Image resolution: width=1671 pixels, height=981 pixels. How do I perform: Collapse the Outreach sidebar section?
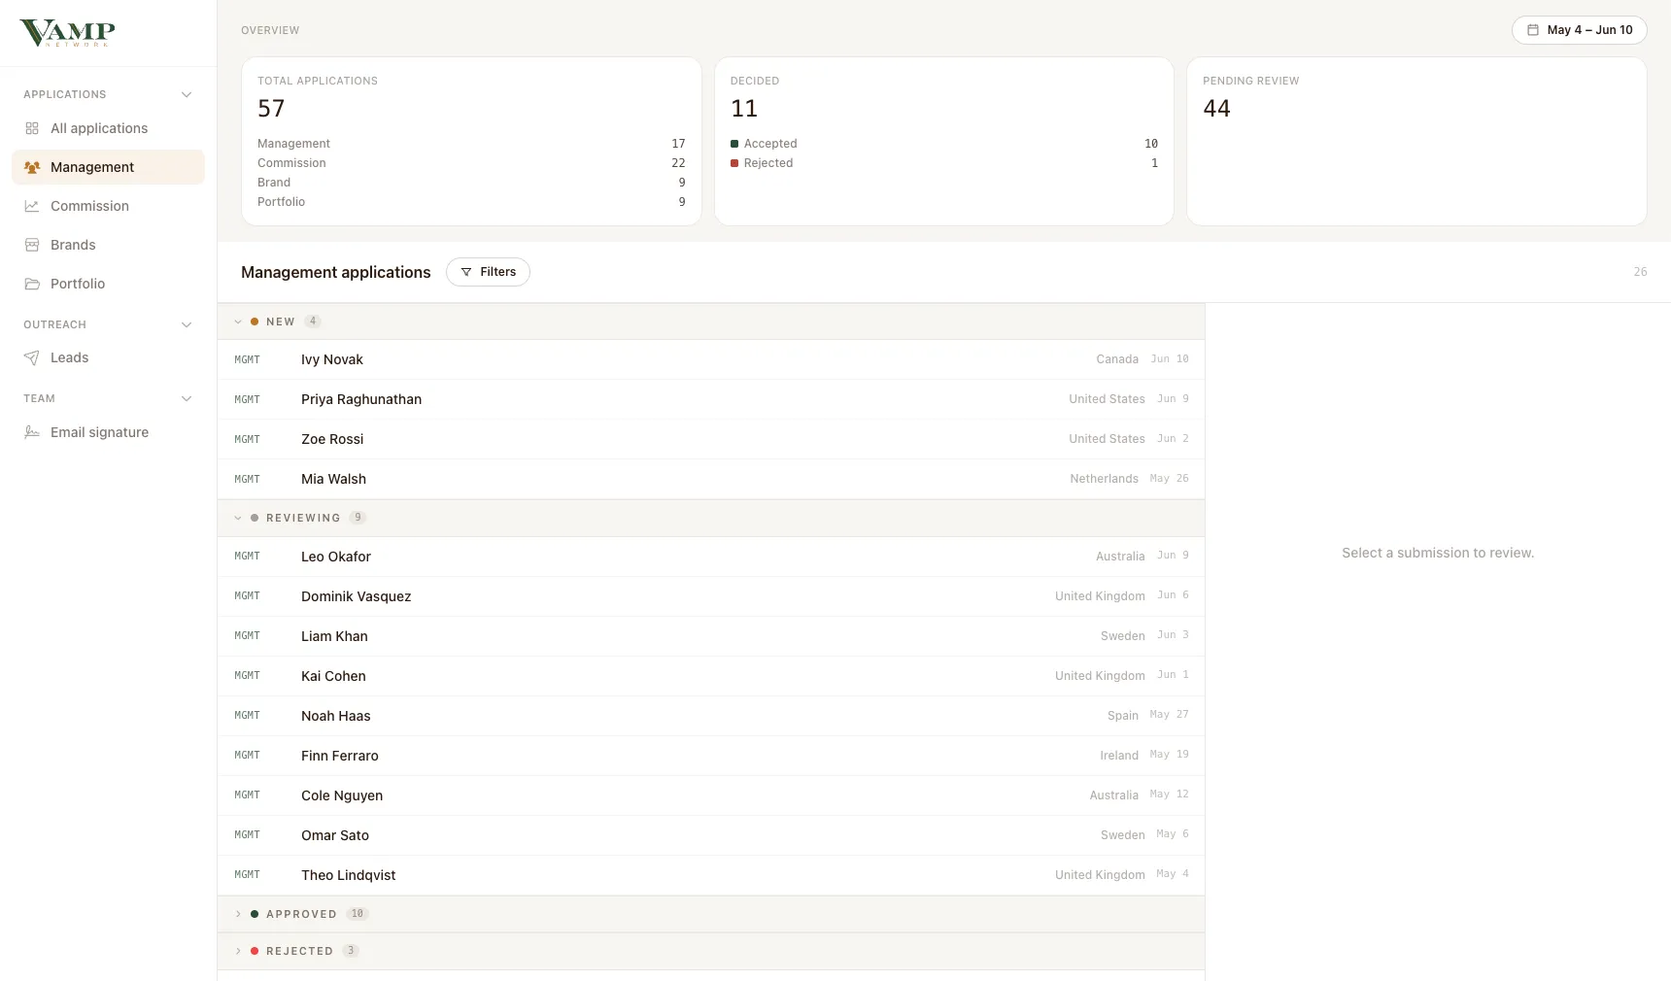[187, 324]
